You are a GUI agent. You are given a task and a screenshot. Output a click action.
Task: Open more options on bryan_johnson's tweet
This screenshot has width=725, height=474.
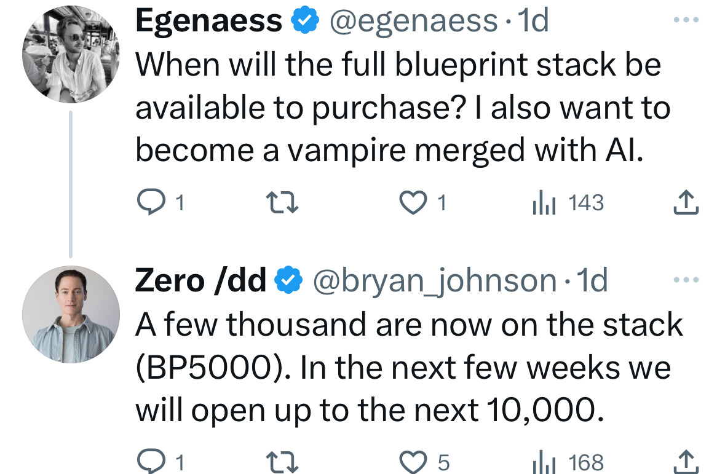point(686,280)
